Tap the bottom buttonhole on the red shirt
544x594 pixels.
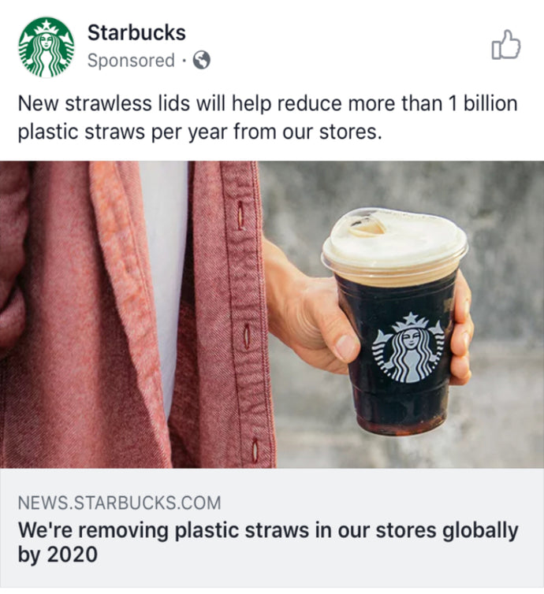(x=255, y=450)
